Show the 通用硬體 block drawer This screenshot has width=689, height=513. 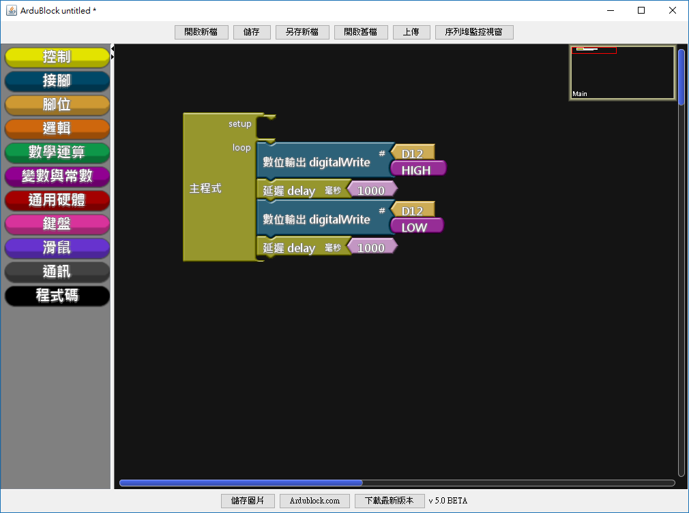pyautogui.click(x=57, y=200)
